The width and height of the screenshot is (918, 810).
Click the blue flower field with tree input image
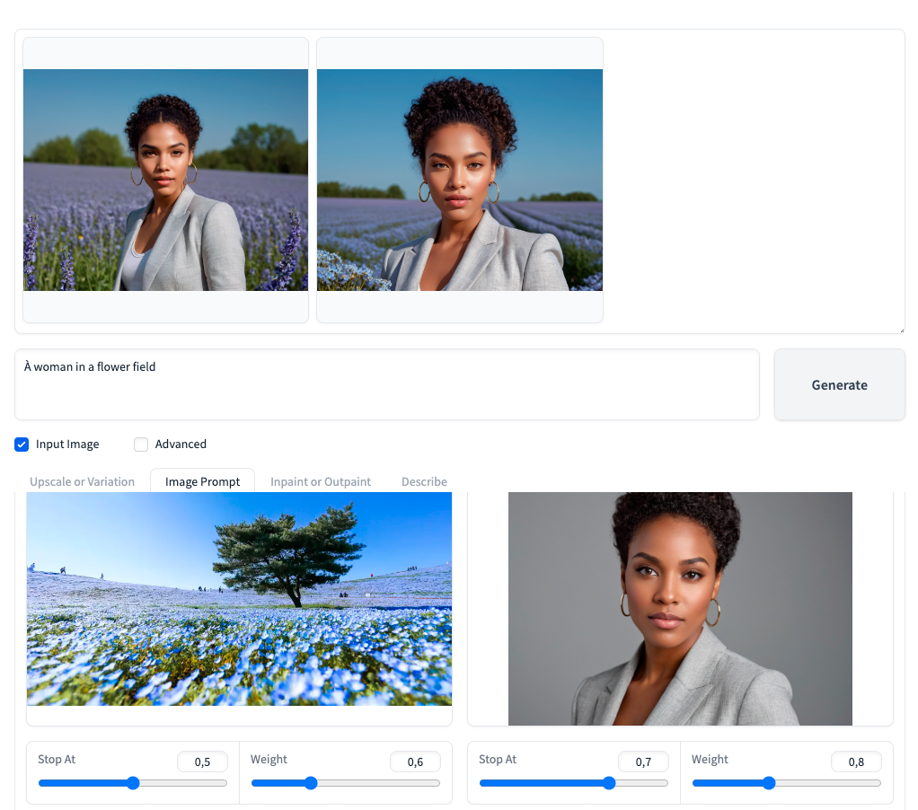pos(239,599)
